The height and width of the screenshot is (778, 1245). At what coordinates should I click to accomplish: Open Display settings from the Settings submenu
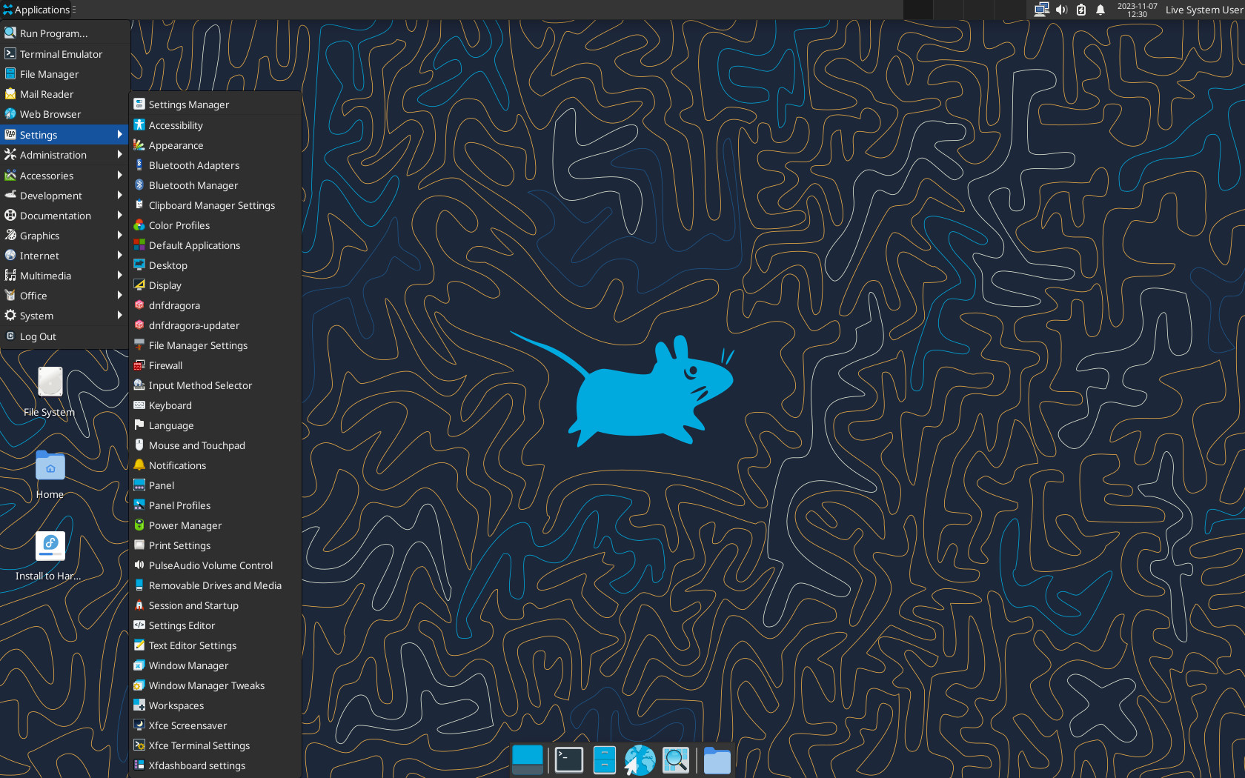pos(215,285)
